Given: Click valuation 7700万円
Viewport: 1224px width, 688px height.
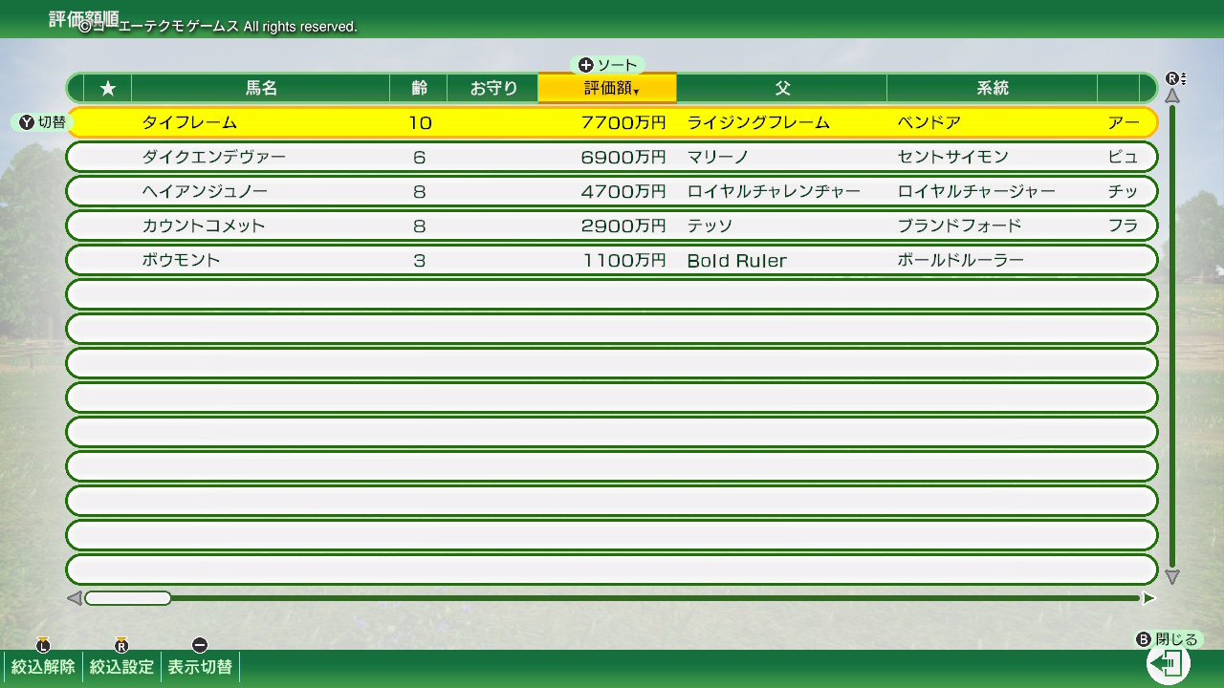Looking at the screenshot, I should coord(623,122).
